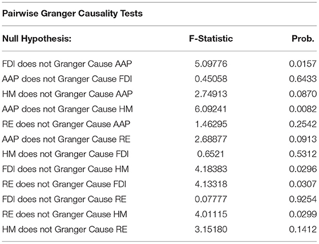
Task: Click F-statistic value 5.09776
Action: coord(211,64)
